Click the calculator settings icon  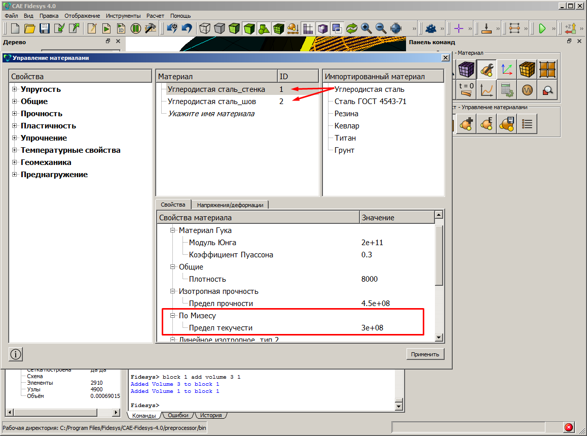click(x=507, y=90)
